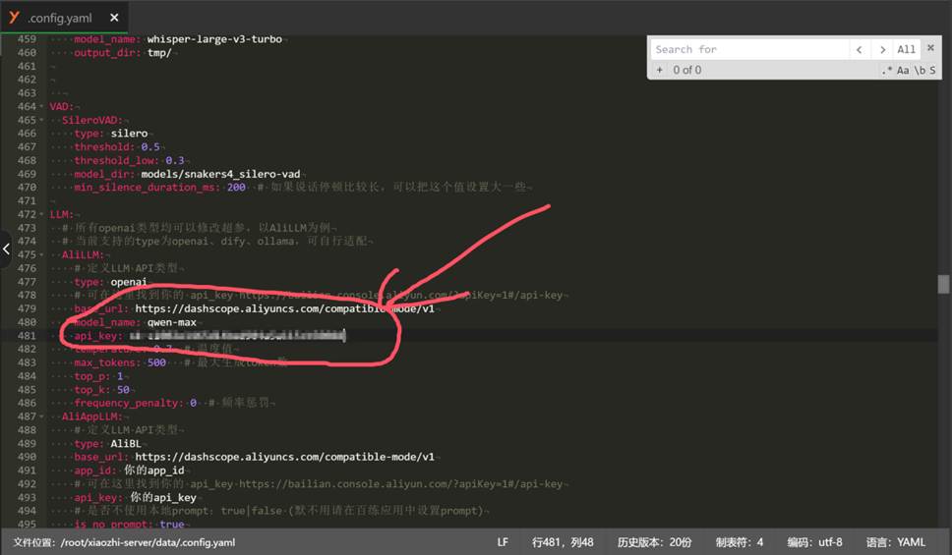Collapse the VAD section fold arrow

pyautogui.click(x=43, y=106)
